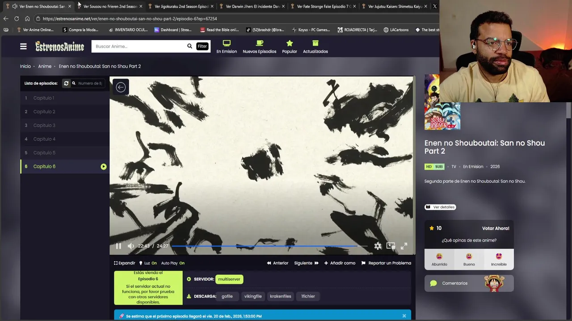Click Votar Ahora!
The width and height of the screenshot is (572, 321).
(496, 228)
